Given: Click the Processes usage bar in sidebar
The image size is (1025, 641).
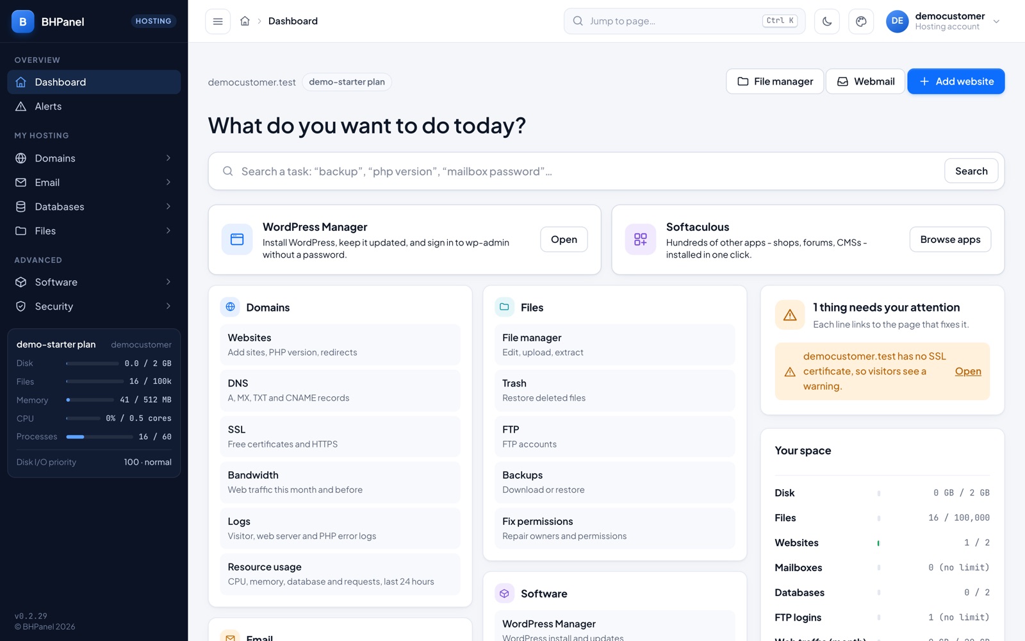Looking at the screenshot, I should click(x=99, y=437).
